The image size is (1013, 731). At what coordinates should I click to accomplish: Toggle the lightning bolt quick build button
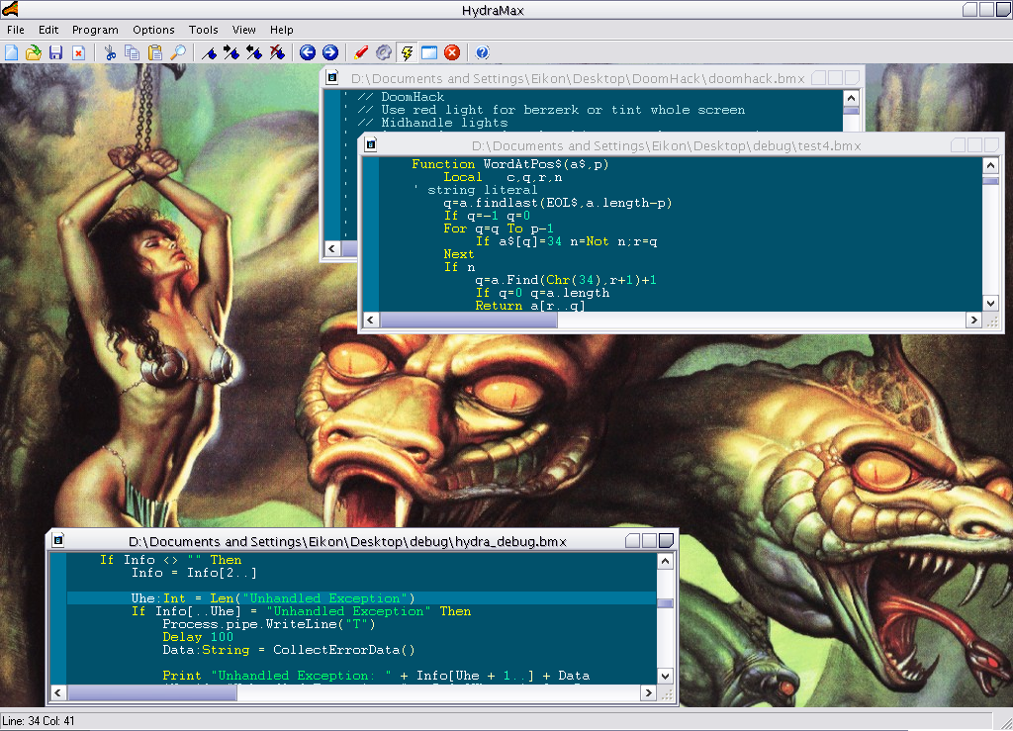[407, 52]
